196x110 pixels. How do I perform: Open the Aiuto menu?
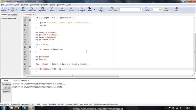pyautogui.click(x=69, y=5)
